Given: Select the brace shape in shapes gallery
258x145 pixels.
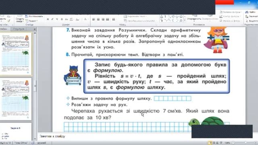Looking at the screenshot, I should pos(173,21).
